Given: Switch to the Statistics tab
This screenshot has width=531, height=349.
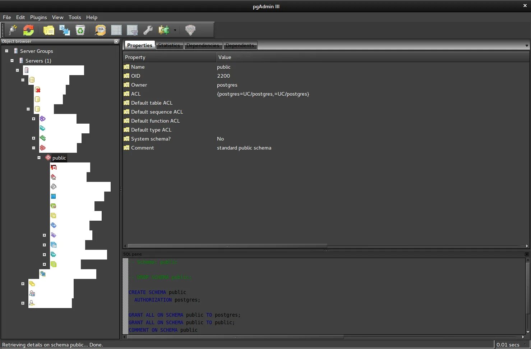Looking at the screenshot, I should 169,45.
